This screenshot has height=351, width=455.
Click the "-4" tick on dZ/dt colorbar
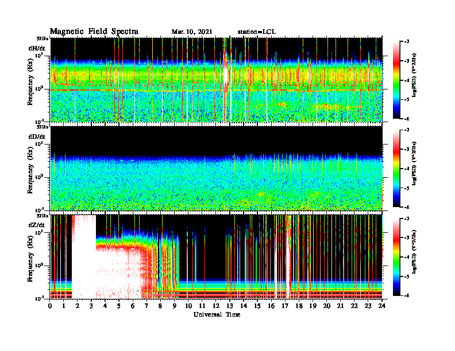pyautogui.click(x=406, y=257)
